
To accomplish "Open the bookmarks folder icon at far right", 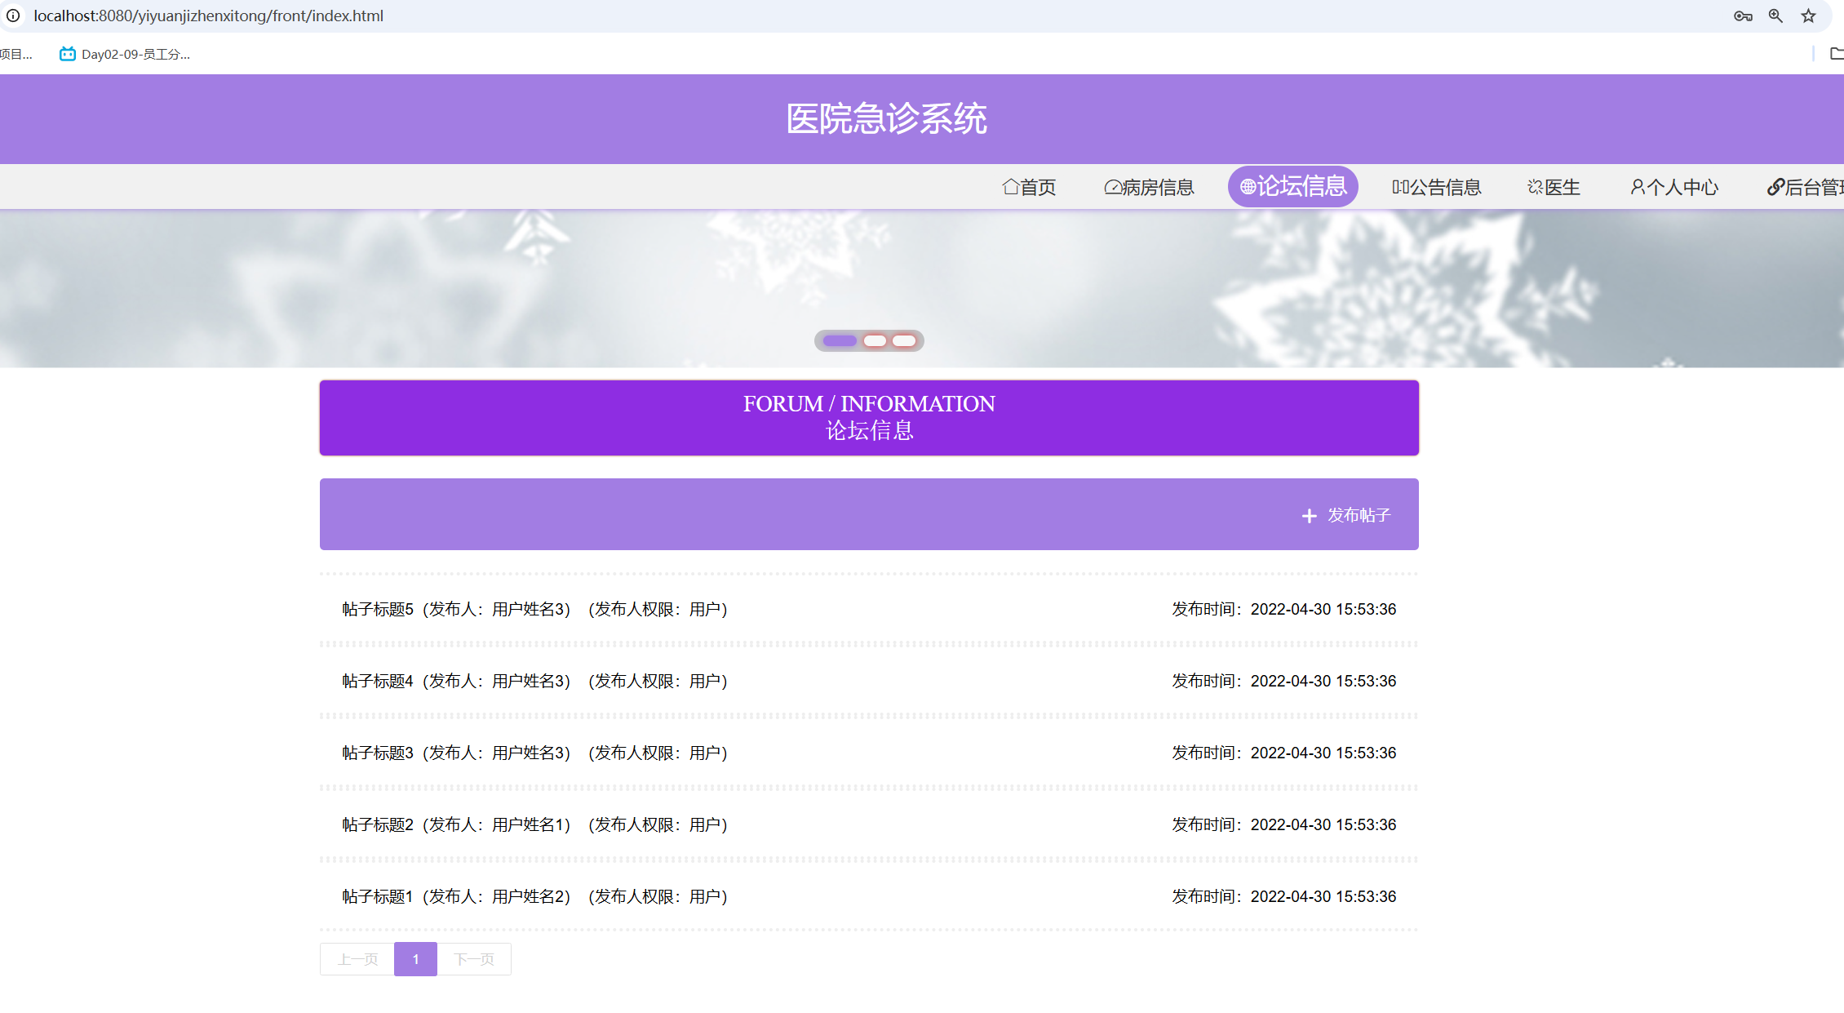I will click(x=1836, y=54).
